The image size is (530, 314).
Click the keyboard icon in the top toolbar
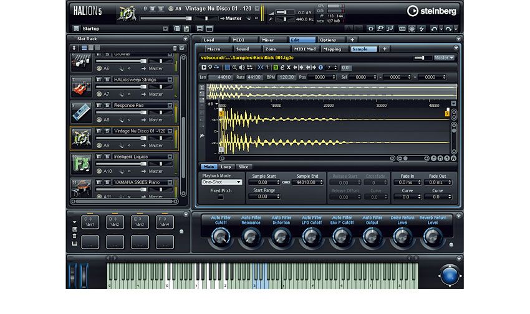(402, 29)
